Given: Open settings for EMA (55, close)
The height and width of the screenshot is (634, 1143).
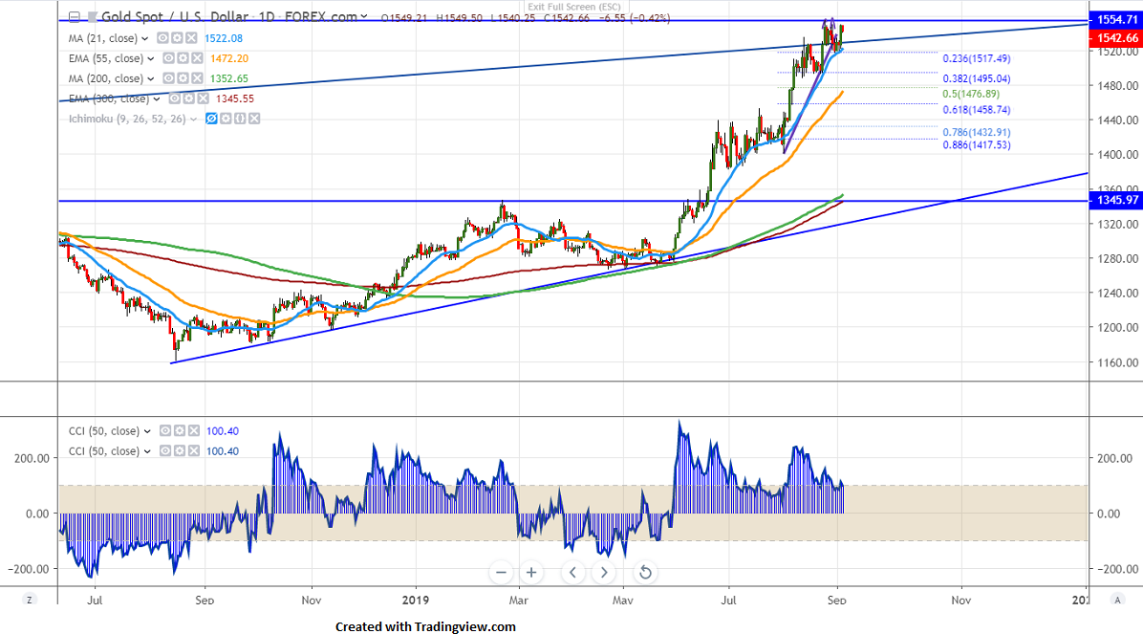Looking at the screenshot, I should 183,58.
